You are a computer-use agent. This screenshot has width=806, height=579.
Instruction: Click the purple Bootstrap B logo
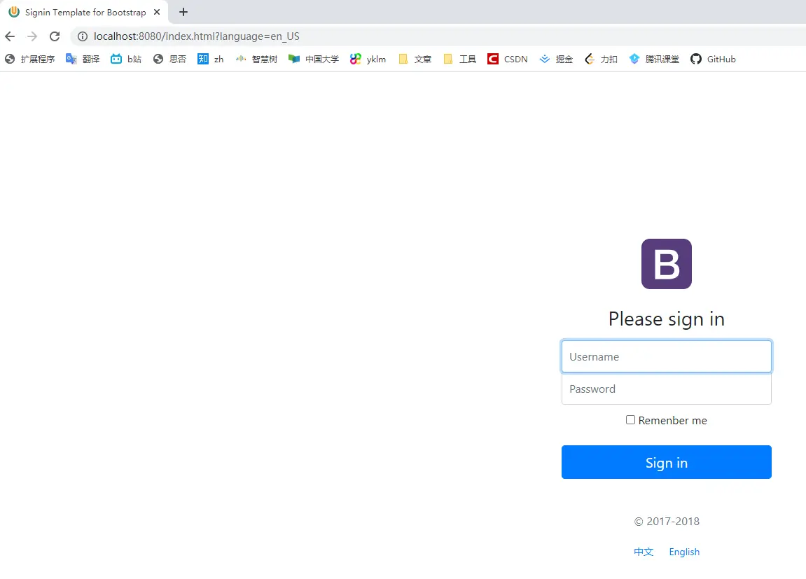[666, 264]
